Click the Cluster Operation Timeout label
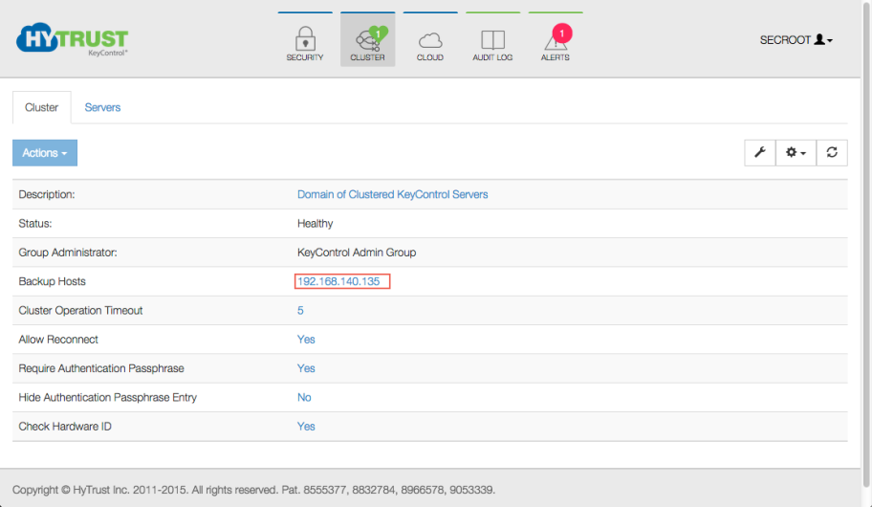872x507 pixels. 80,311
